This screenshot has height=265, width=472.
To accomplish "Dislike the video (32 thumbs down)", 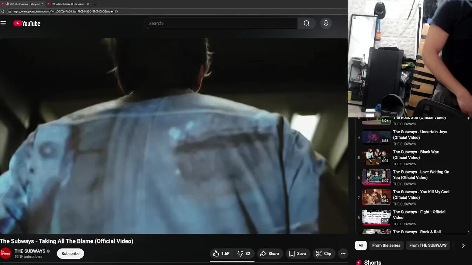I will pos(244,254).
